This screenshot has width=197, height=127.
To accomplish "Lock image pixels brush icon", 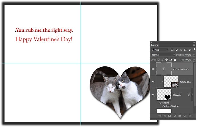I will [163, 60].
